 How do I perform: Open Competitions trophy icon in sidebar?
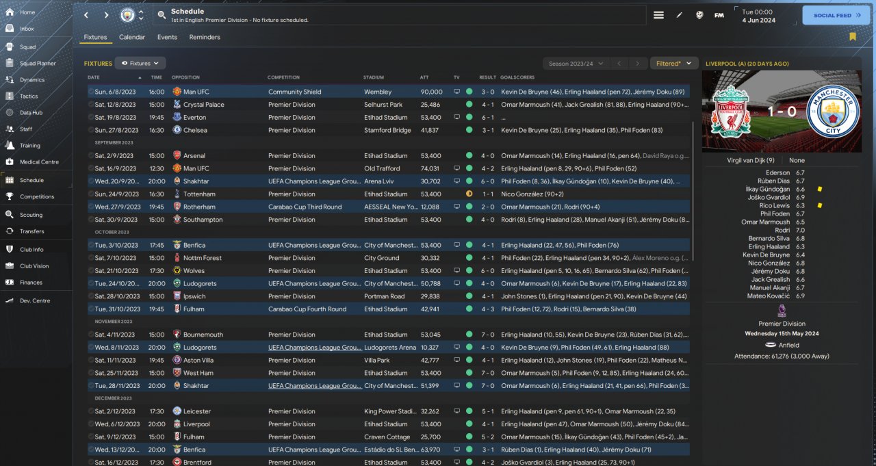coord(10,196)
